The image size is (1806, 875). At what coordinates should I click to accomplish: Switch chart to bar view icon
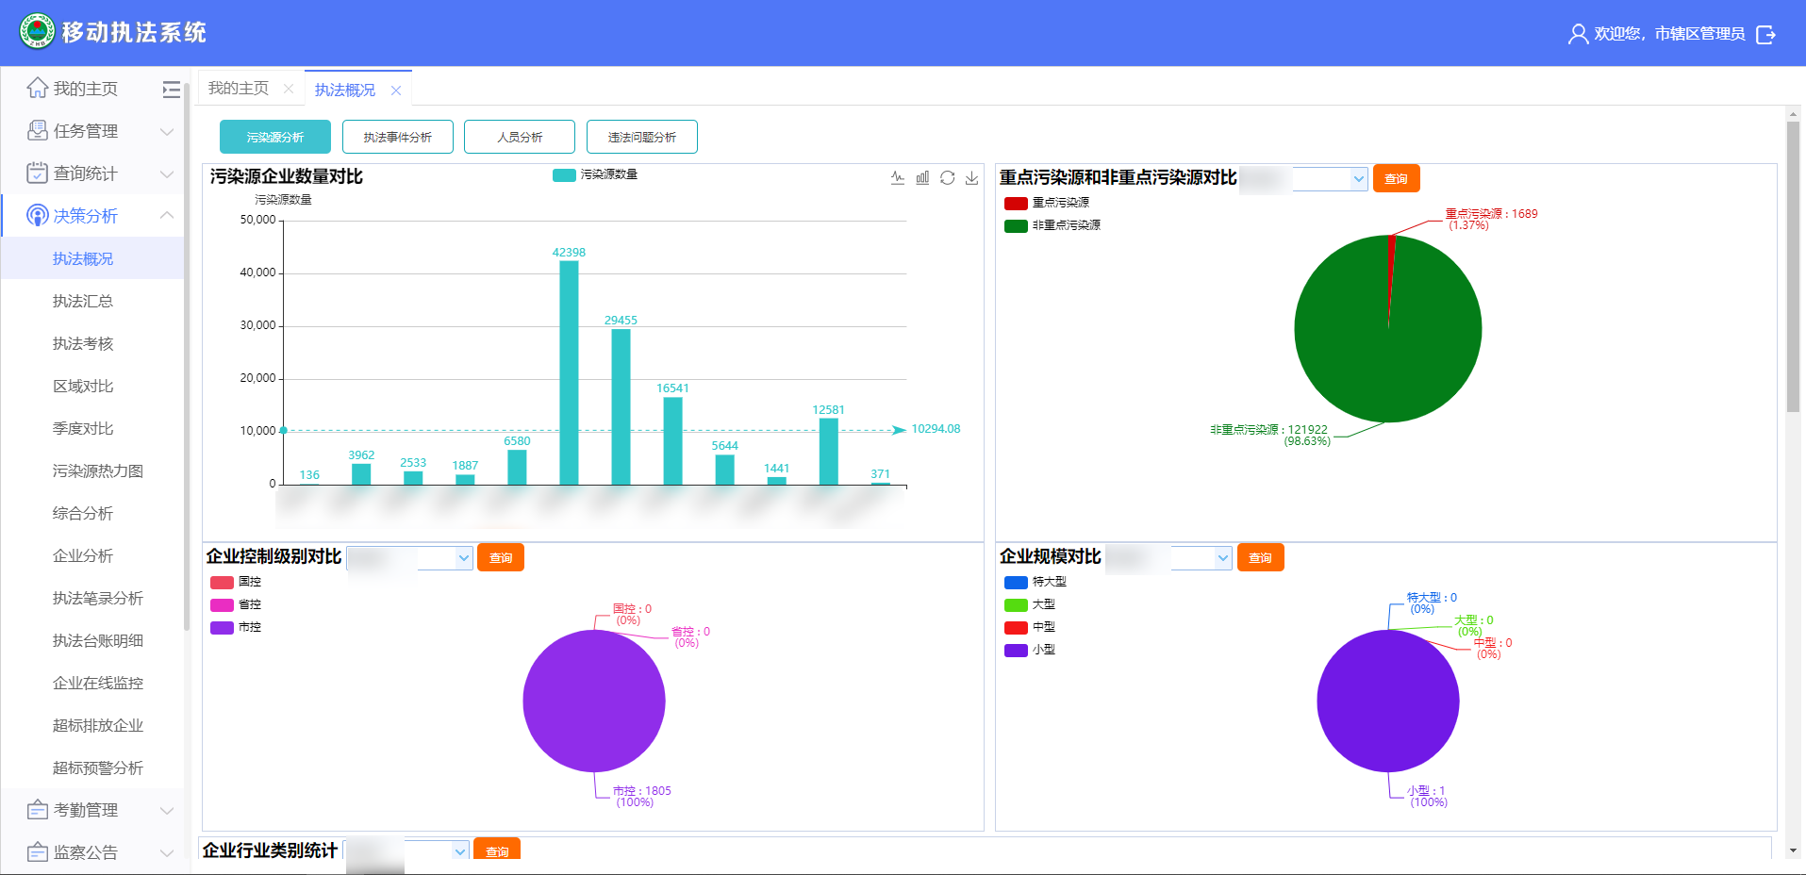coord(922,177)
